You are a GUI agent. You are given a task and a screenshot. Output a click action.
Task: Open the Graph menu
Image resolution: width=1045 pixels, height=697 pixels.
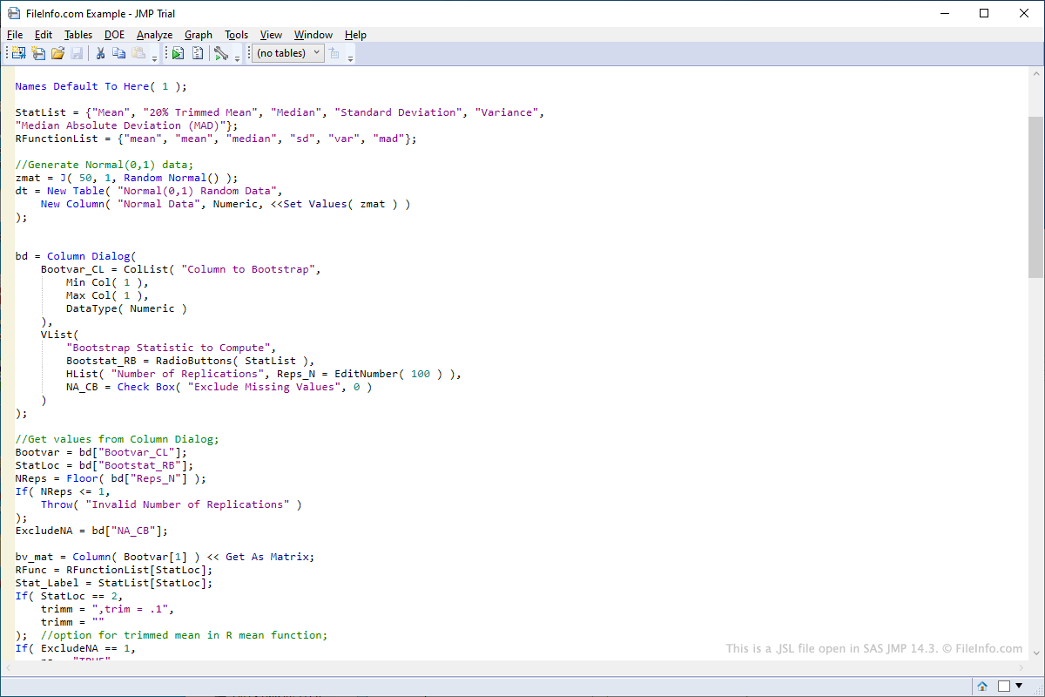[x=199, y=35]
